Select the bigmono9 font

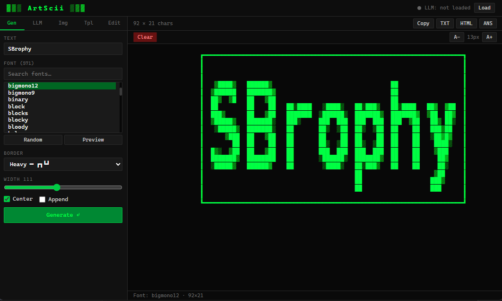click(61, 93)
